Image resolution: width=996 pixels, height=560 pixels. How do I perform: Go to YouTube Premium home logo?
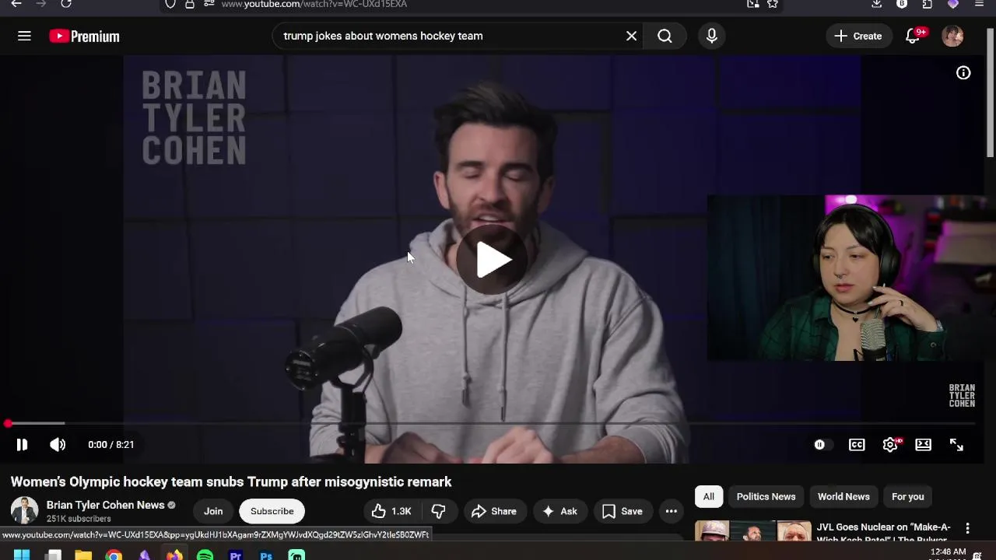pos(84,37)
